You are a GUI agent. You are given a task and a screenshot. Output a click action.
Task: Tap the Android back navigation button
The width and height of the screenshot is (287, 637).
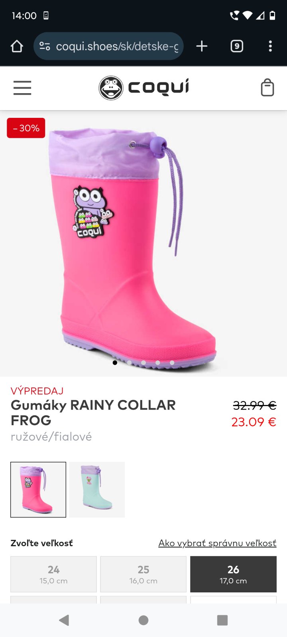(64, 620)
